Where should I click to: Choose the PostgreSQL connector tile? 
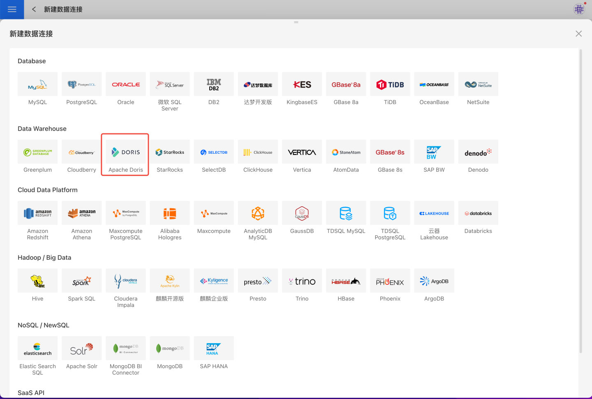click(81, 85)
